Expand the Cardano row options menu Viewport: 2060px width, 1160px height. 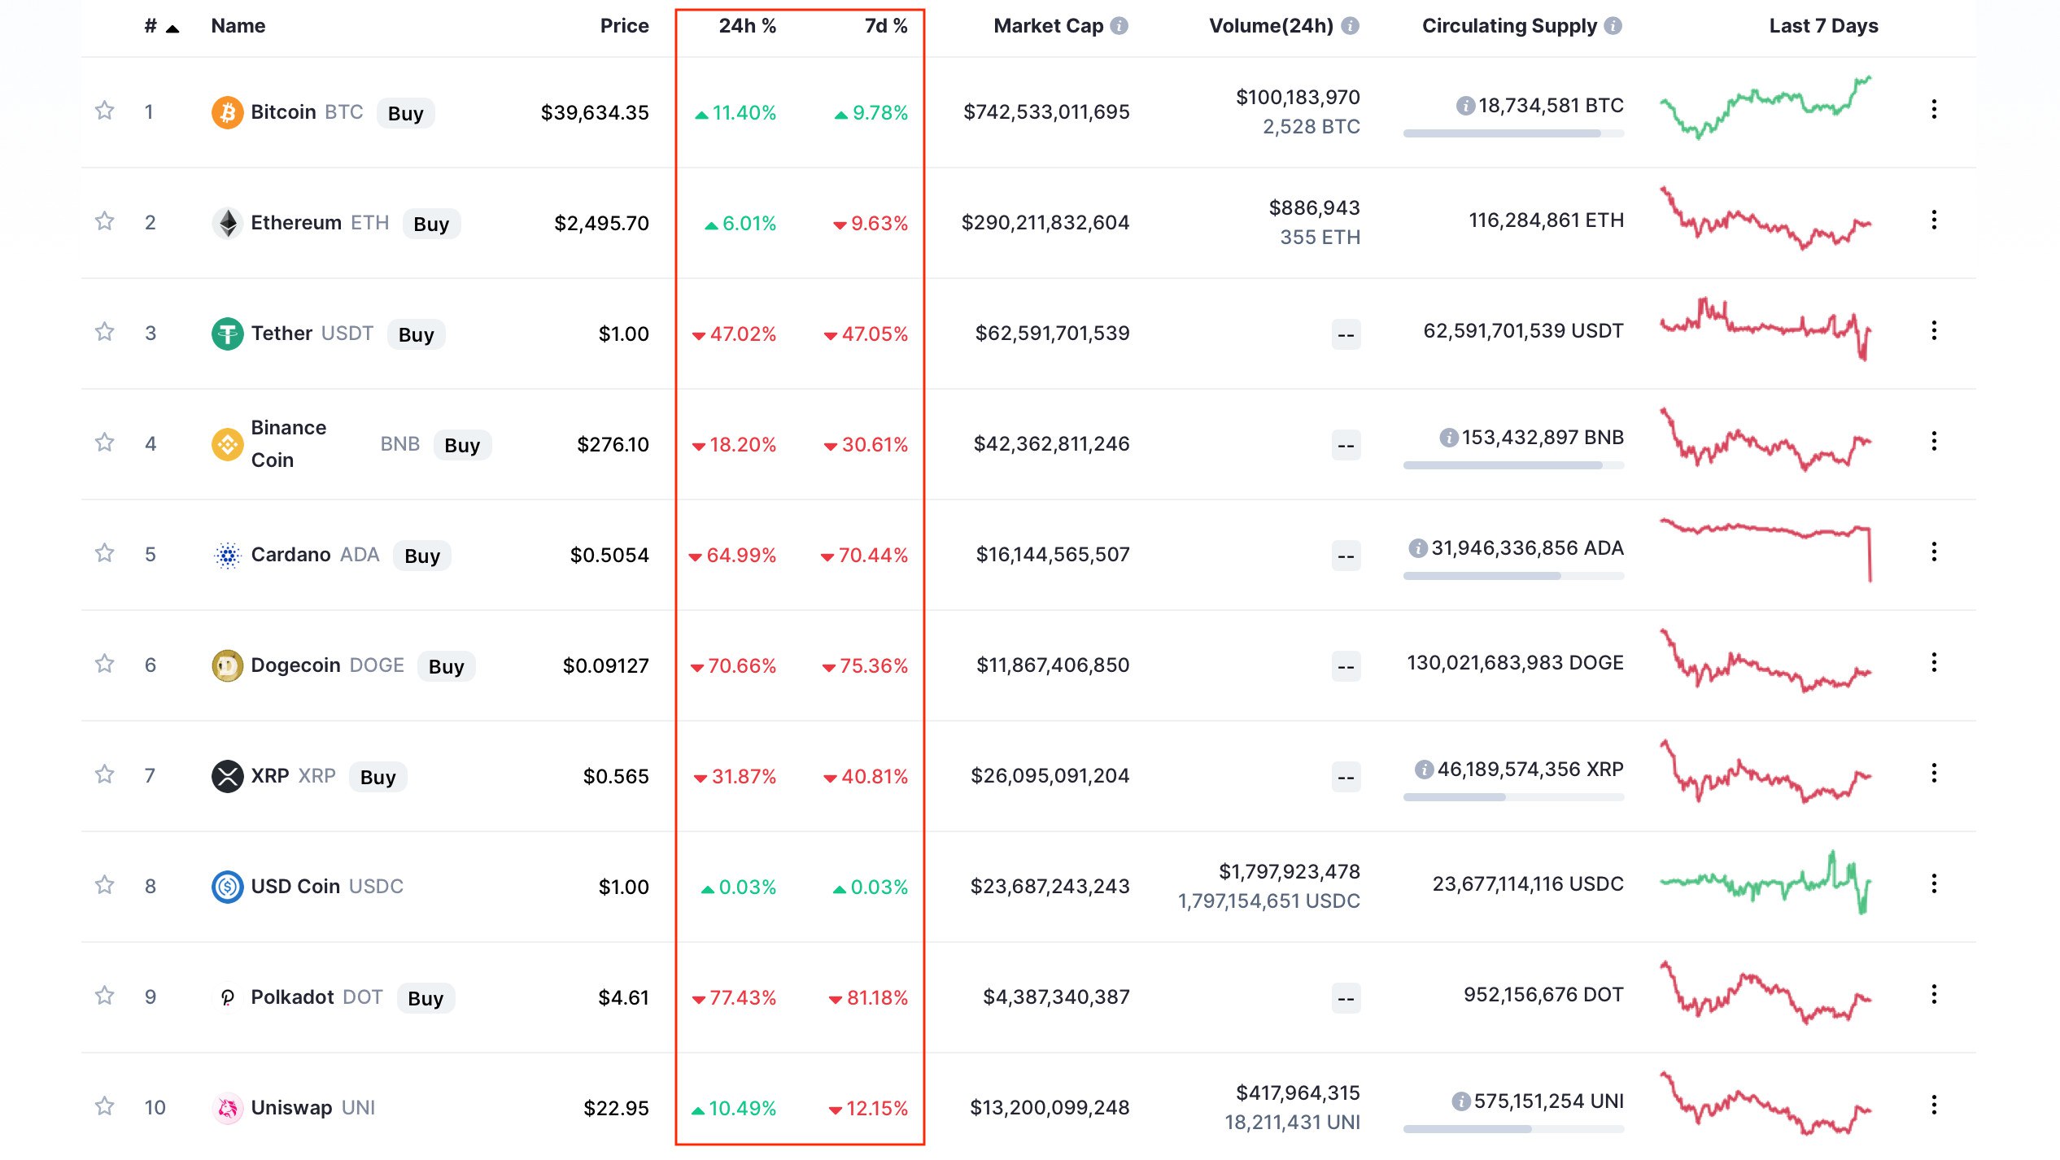click(x=1934, y=552)
